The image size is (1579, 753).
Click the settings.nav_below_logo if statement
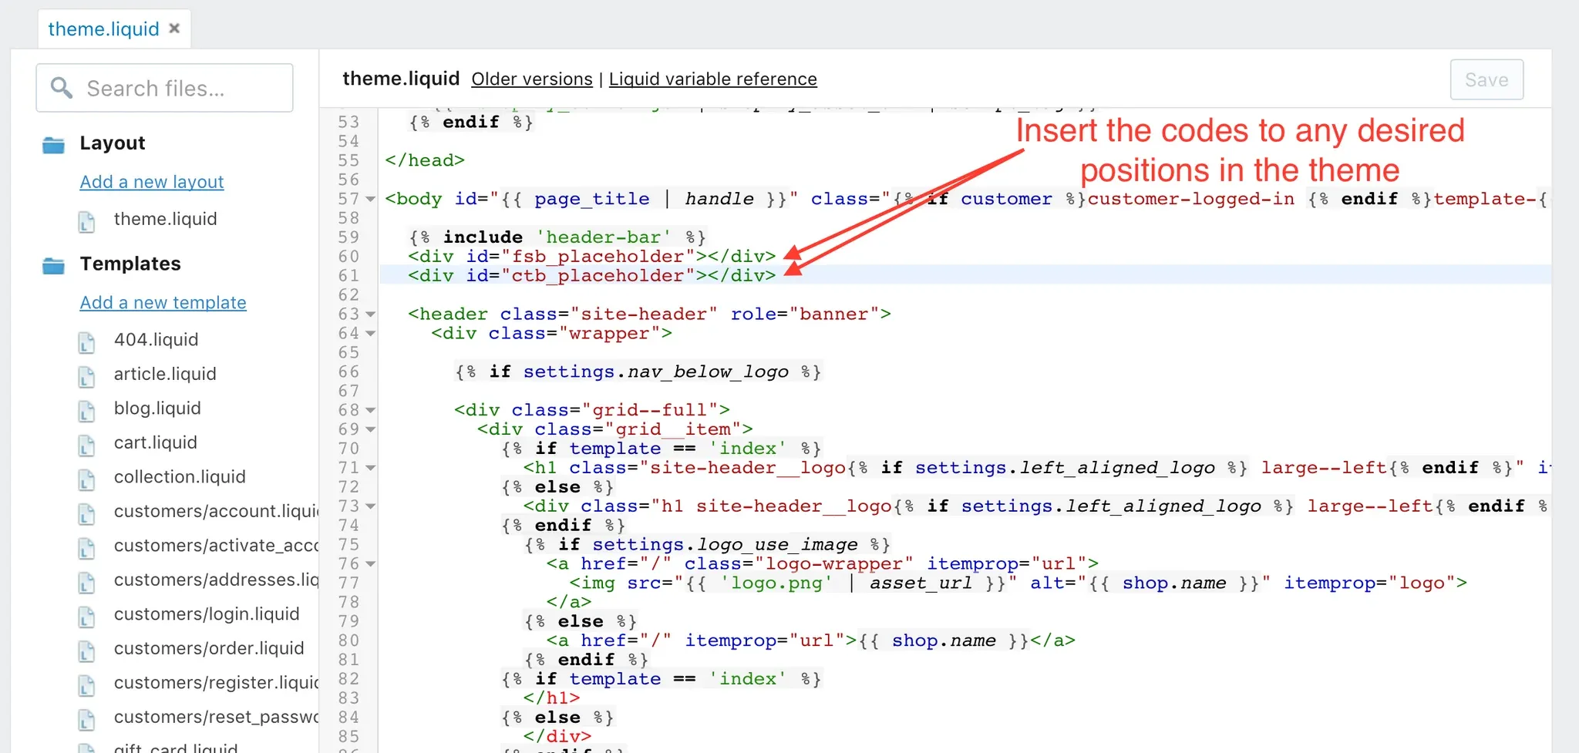pos(638,371)
